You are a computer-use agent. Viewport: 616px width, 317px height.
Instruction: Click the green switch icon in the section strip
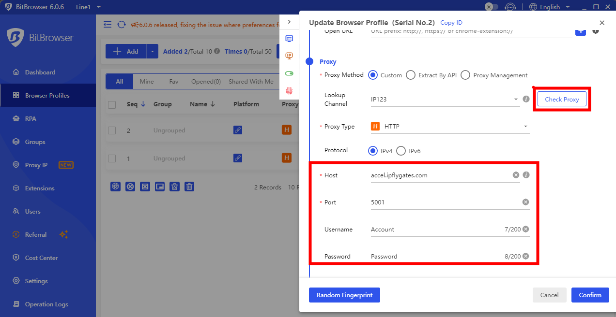[289, 73]
